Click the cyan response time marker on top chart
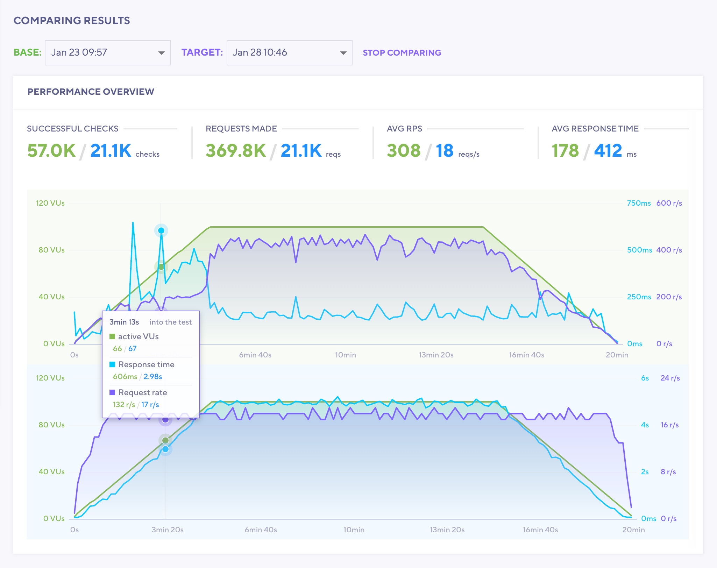Image resolution: width=717 pixels, height=568 pixels. click(161, 230)
